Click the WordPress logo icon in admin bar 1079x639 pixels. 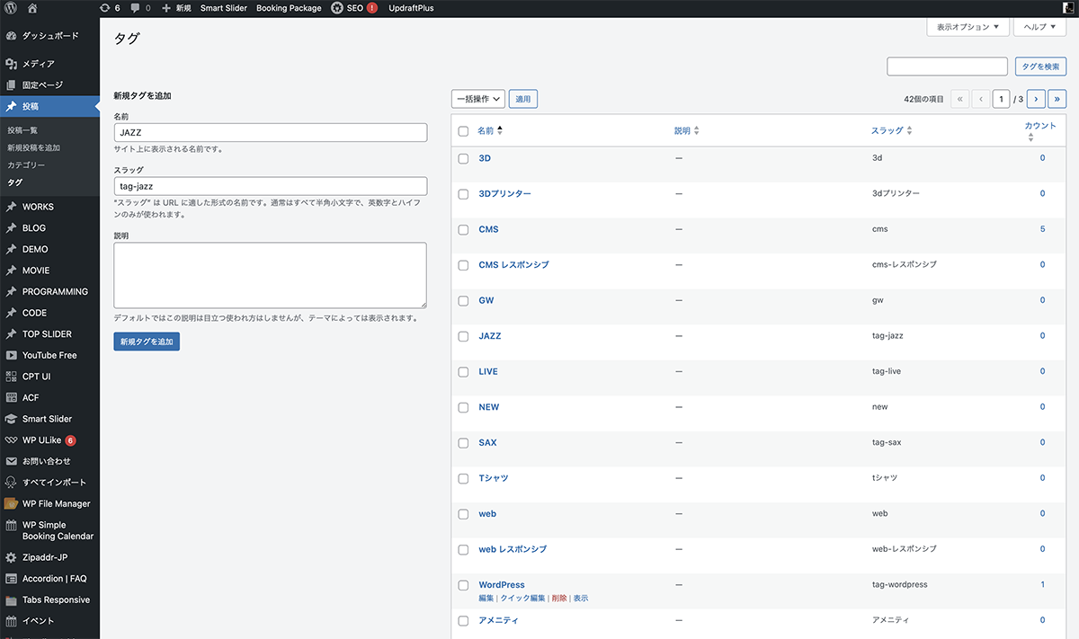pos(11,8)
